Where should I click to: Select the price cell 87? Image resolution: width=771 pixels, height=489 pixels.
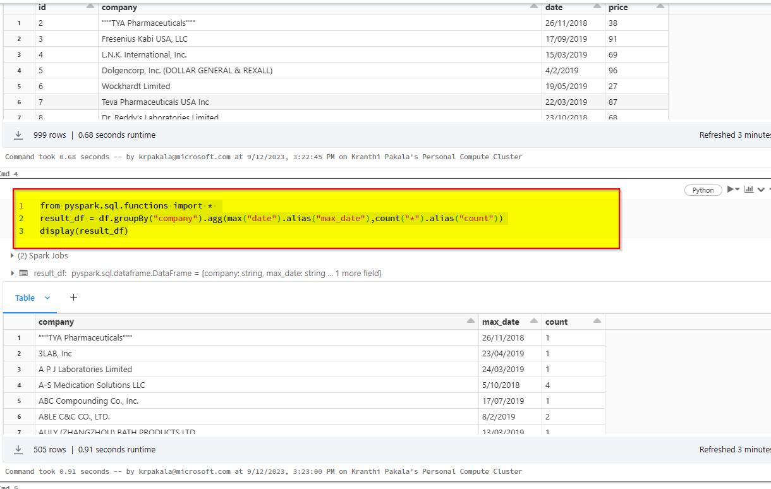click(636, 102)
